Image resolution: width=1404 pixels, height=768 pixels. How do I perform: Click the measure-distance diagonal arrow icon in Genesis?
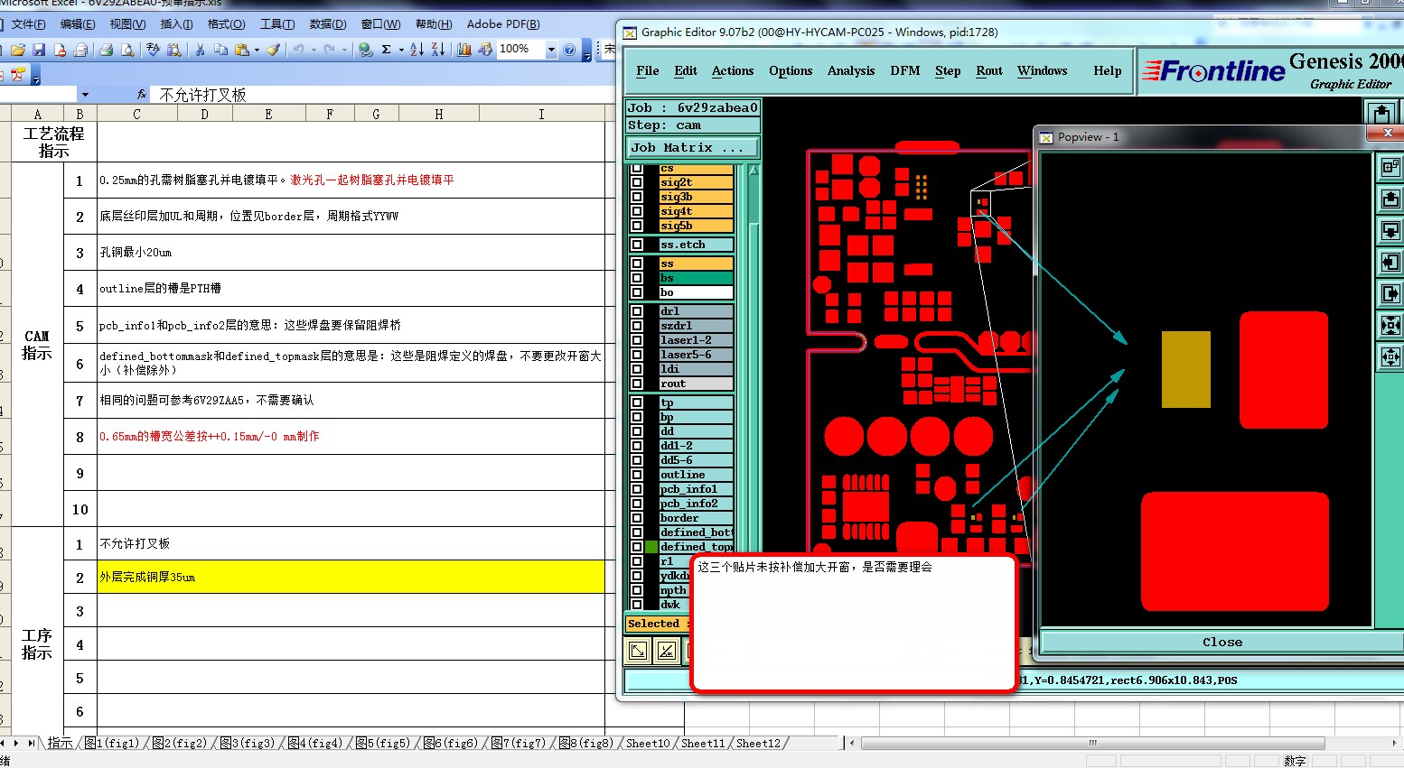click(x=638, y=651)
